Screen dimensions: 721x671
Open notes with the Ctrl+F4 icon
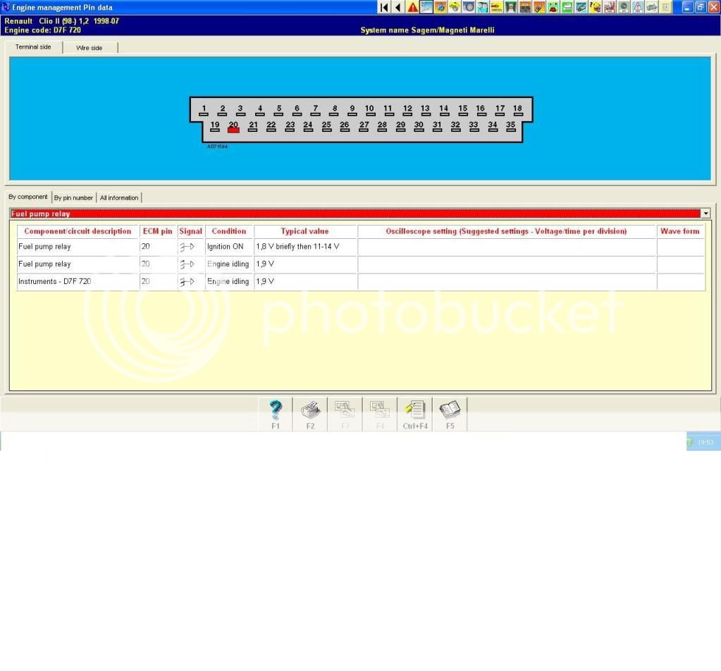415,413
